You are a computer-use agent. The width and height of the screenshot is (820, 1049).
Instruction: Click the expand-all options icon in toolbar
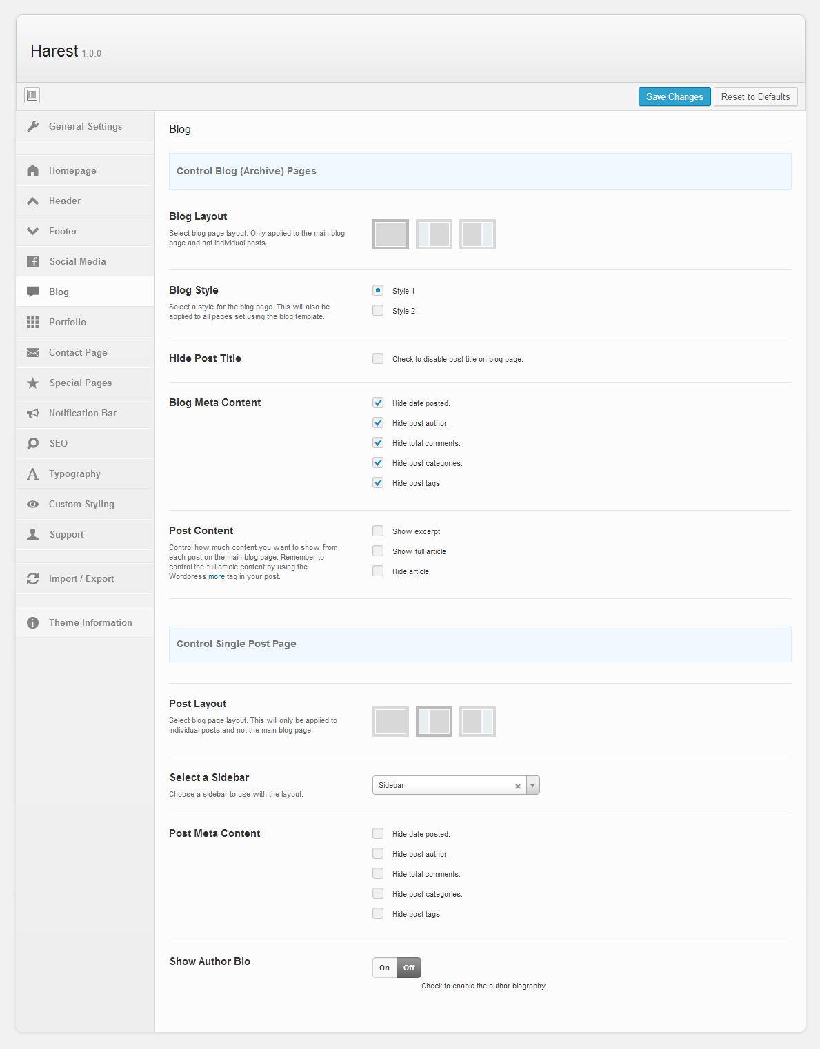(32, 95)
